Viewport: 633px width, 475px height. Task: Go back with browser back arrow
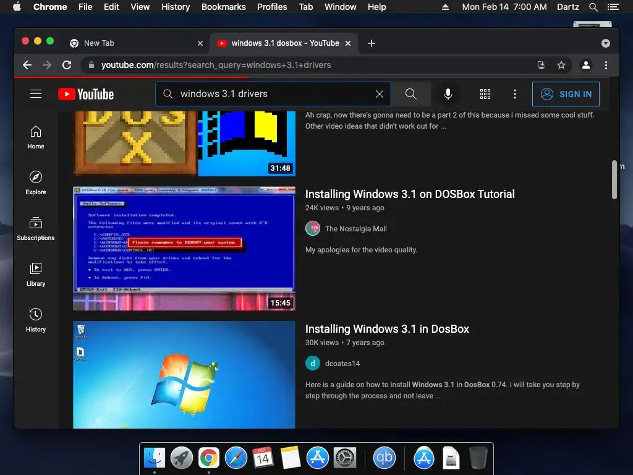27,65
